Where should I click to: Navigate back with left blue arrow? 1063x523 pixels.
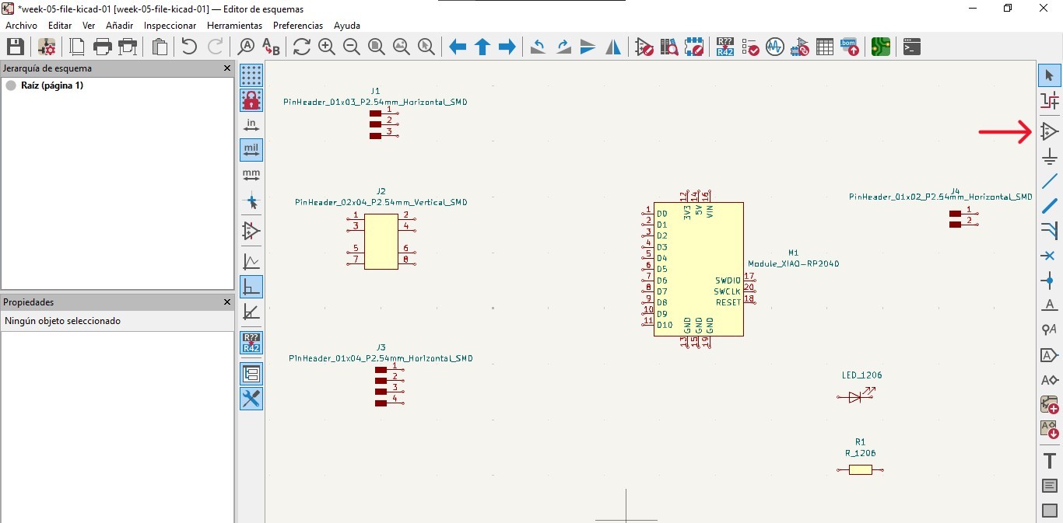coord(458,47)
